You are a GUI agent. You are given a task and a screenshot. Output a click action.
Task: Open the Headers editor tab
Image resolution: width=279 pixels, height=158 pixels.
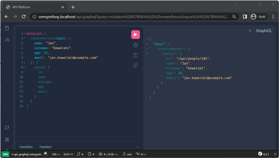tap(46, 147)
